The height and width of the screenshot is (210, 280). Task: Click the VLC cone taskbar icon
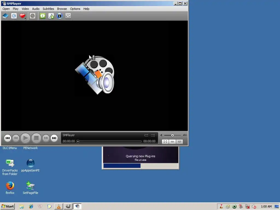59,207
